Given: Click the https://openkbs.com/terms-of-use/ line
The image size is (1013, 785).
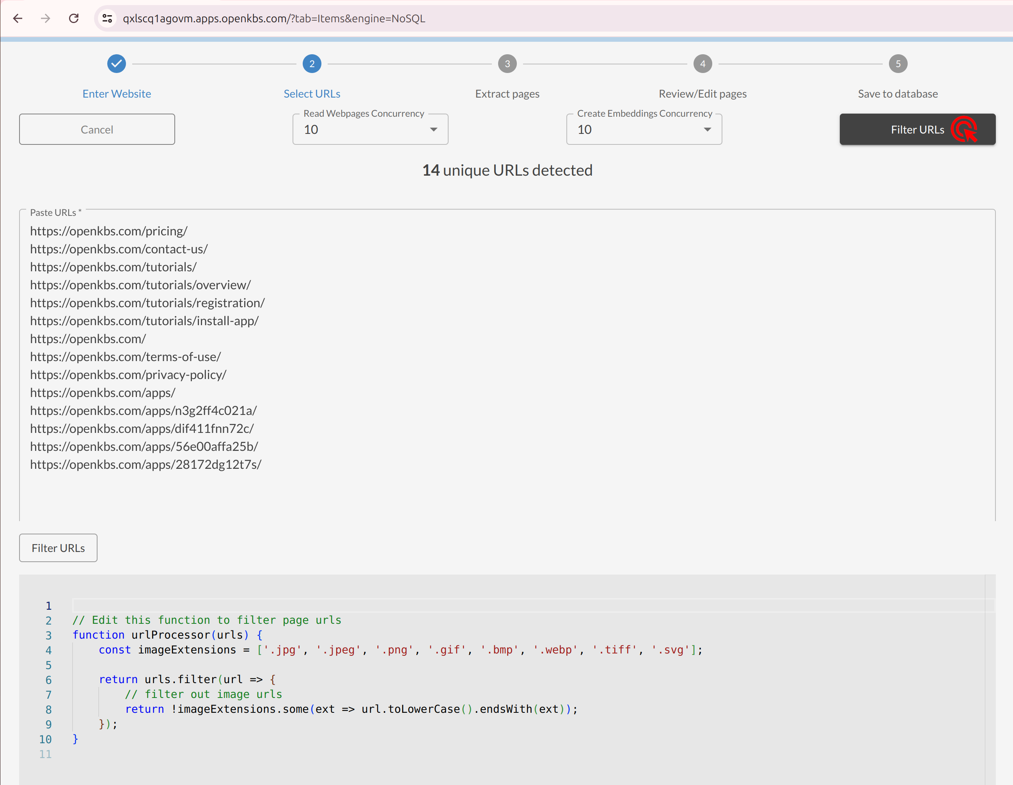Looking at the screenshot, I should 126,356.
